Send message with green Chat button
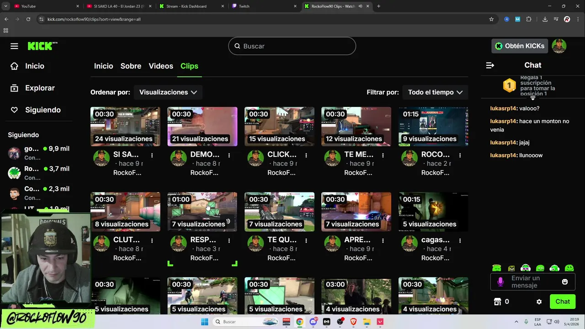The width and height of the screenshot is (585, 329). coord(563,302)
